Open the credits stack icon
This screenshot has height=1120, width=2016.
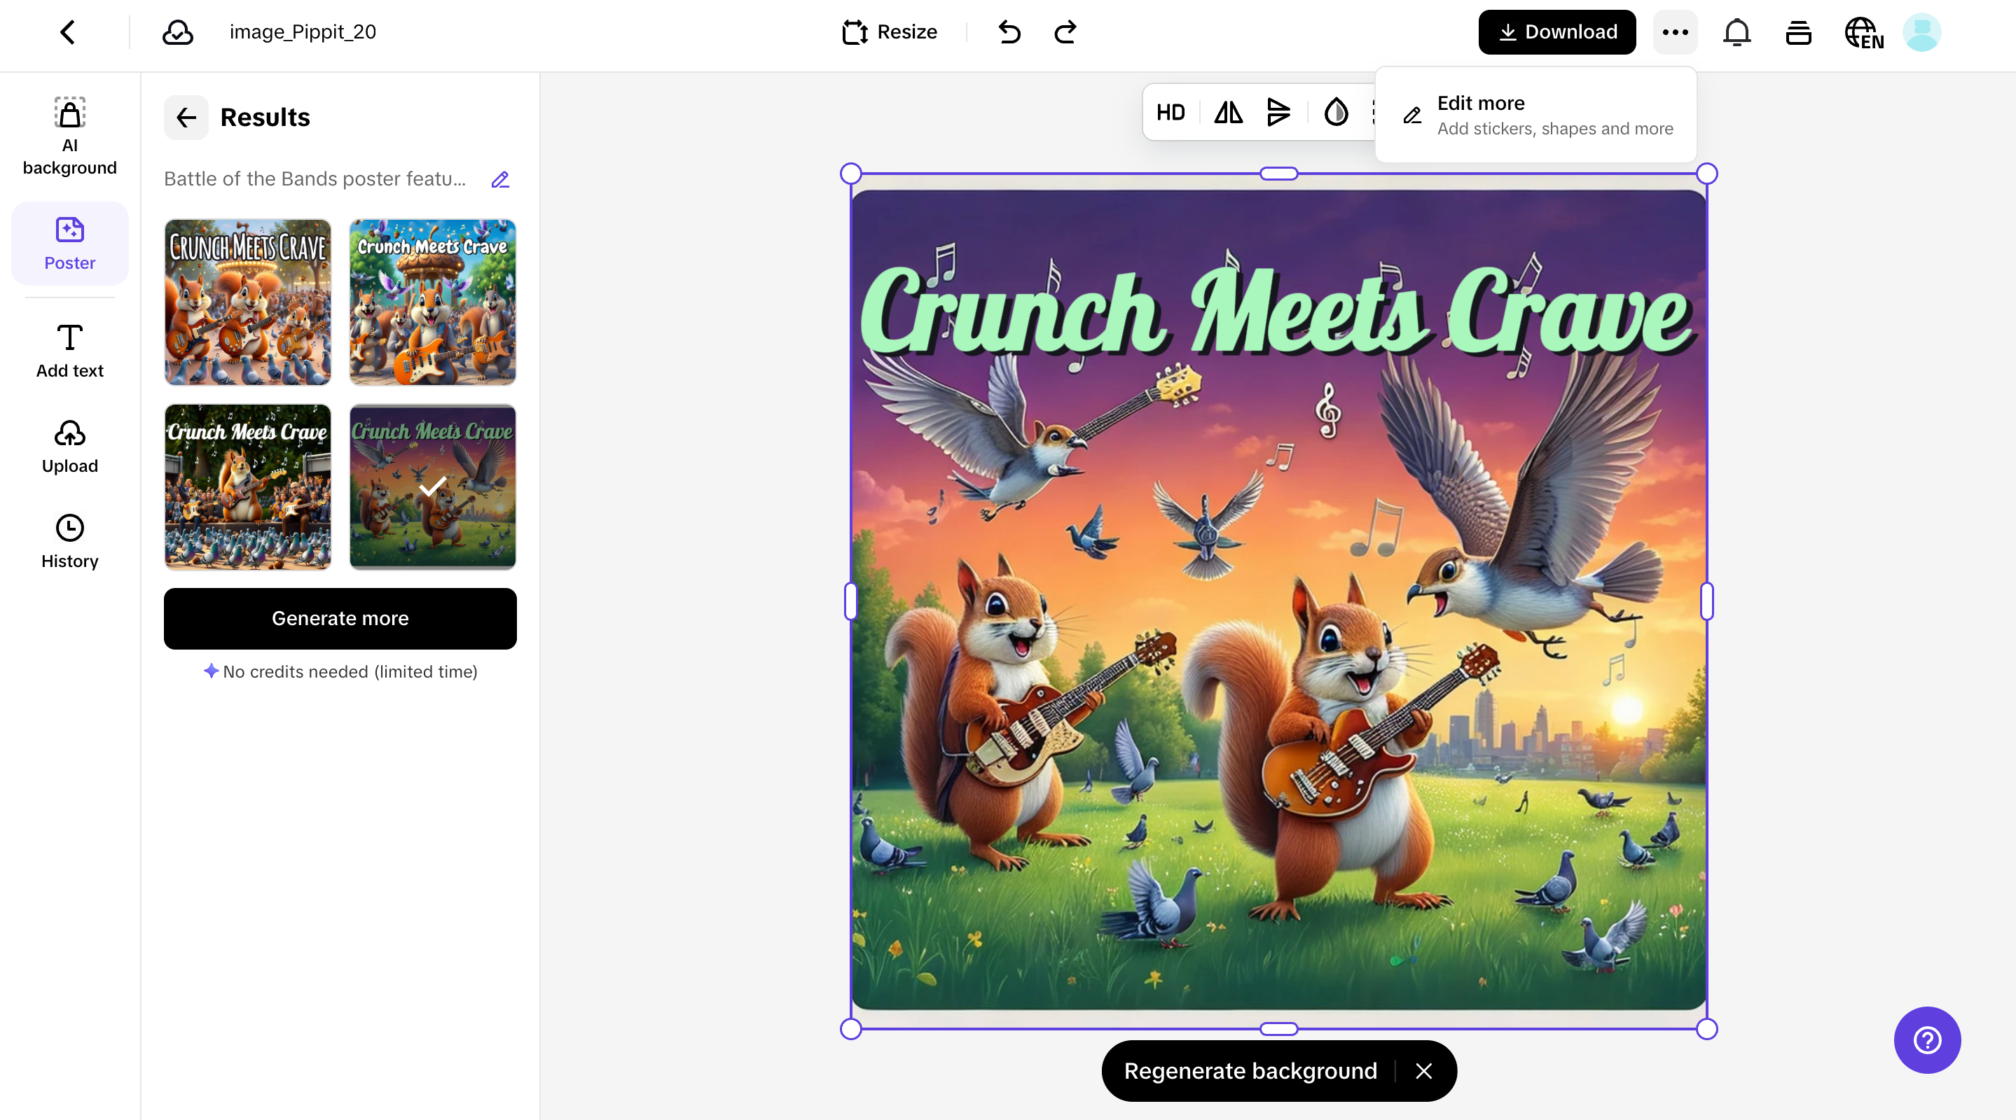click(x=1798, y=32)
